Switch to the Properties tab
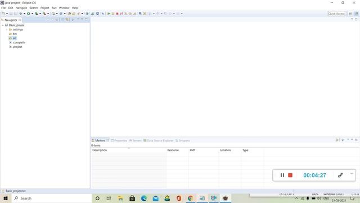Image resolution: width=360 pixels, height=203 pixels. coord(119,140)
